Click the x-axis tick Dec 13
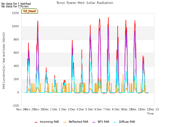 coord(154,109)
